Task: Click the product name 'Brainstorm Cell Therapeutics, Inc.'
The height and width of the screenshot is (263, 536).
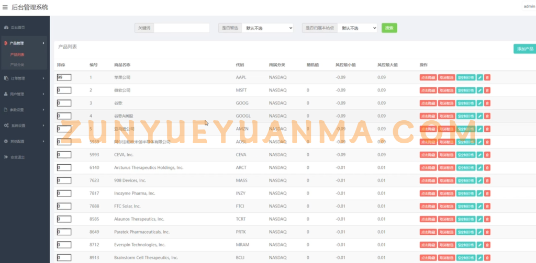Action: 146,258
